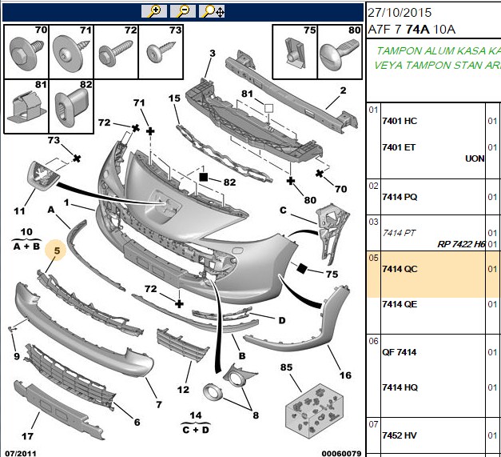Click the UON note in row 01

tap(475, 158)
